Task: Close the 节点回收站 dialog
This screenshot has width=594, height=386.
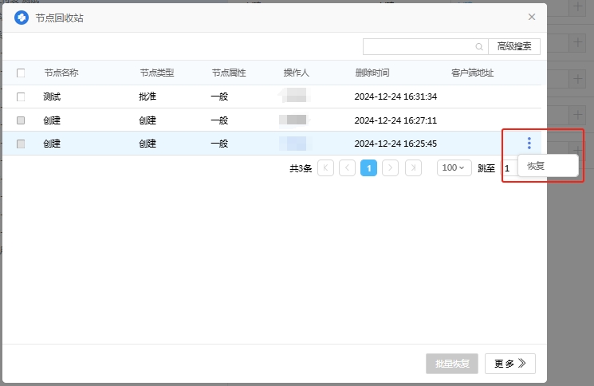Action: [x=532, y=17]
